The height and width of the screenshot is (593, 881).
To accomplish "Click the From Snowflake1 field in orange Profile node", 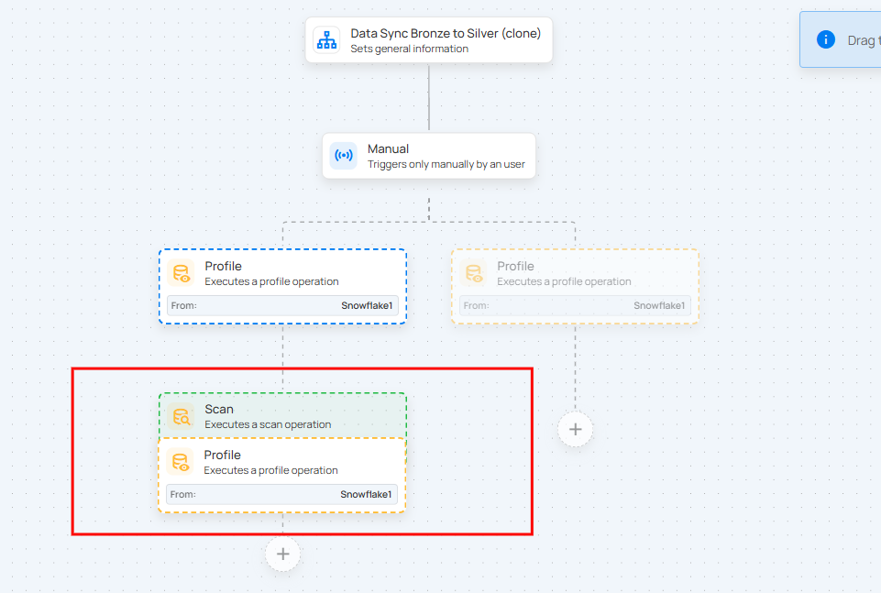I will coord(282,494).
